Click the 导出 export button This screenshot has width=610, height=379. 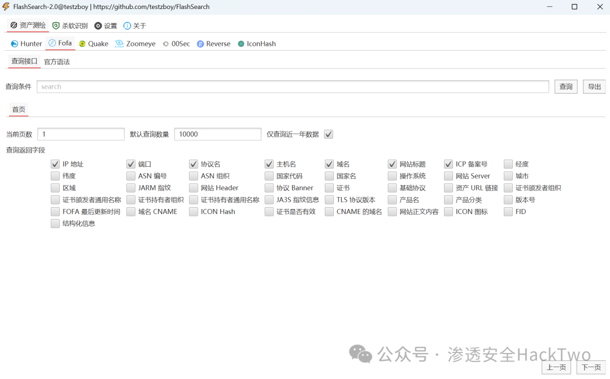594,86
